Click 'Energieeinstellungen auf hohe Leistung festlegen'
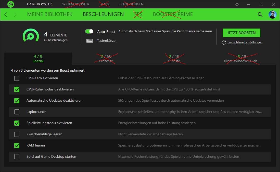Viewport: 280px width, 172px height. pyautogui.click(x=157, y=123)
